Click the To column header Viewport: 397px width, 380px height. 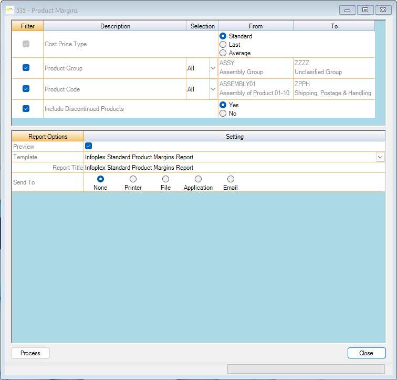pyautogui.click(x=334, y=26)
